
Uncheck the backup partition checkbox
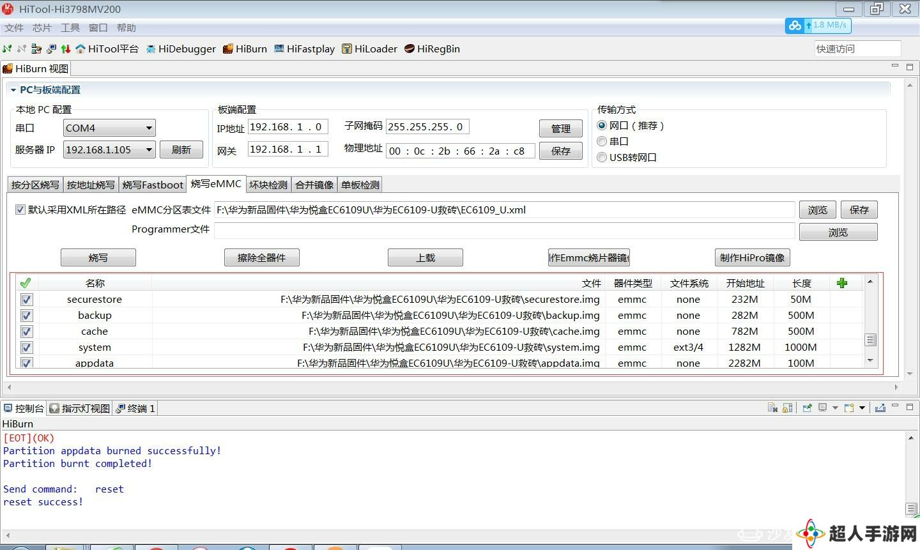tap(26, 316)
